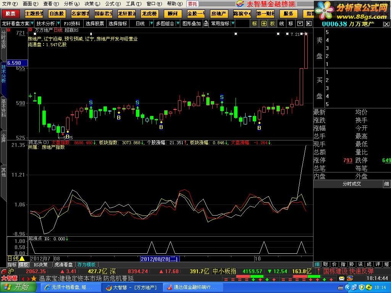Image resolution: width=391 pixels, height=293 pixels.
Task: Click the 开始 Start button
Action: point(18,287)
